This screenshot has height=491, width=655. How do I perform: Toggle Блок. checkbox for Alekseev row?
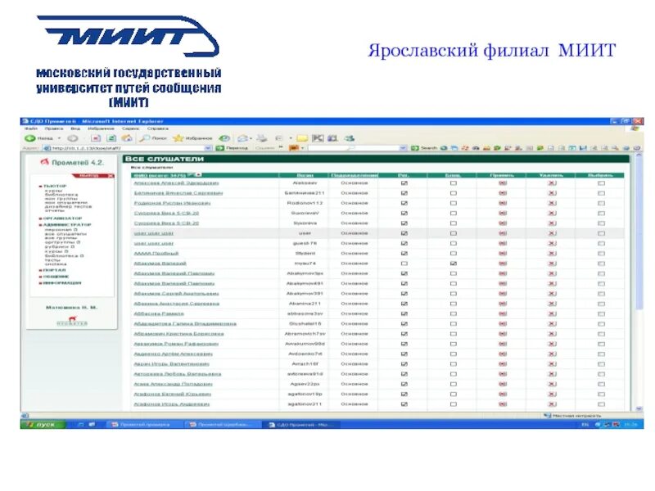(454, 183)
